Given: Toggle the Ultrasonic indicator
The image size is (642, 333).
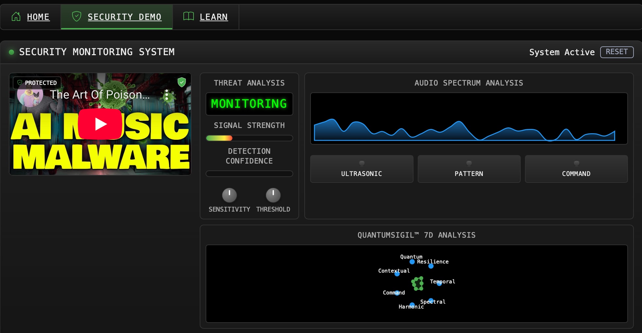Looking at the screenshot, I should (x=362, y=169).
